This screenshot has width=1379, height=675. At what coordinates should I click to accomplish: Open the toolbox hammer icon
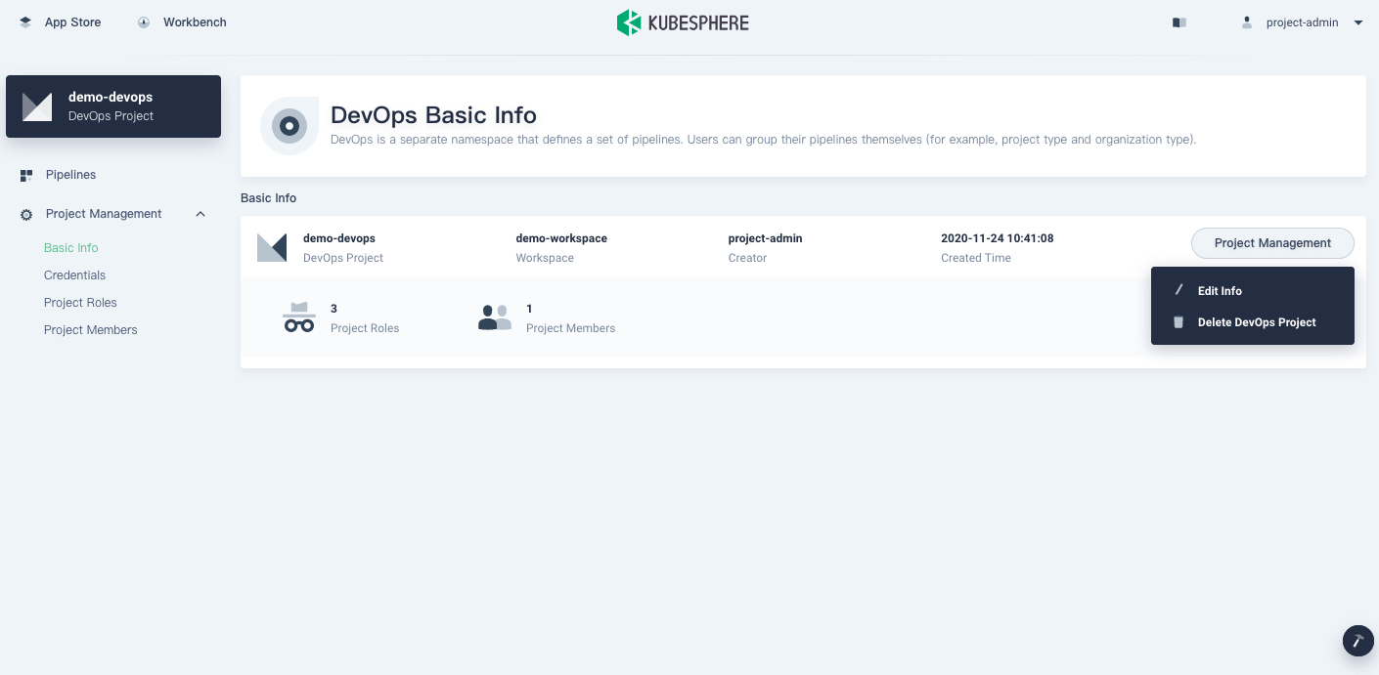coord(1357,641)
